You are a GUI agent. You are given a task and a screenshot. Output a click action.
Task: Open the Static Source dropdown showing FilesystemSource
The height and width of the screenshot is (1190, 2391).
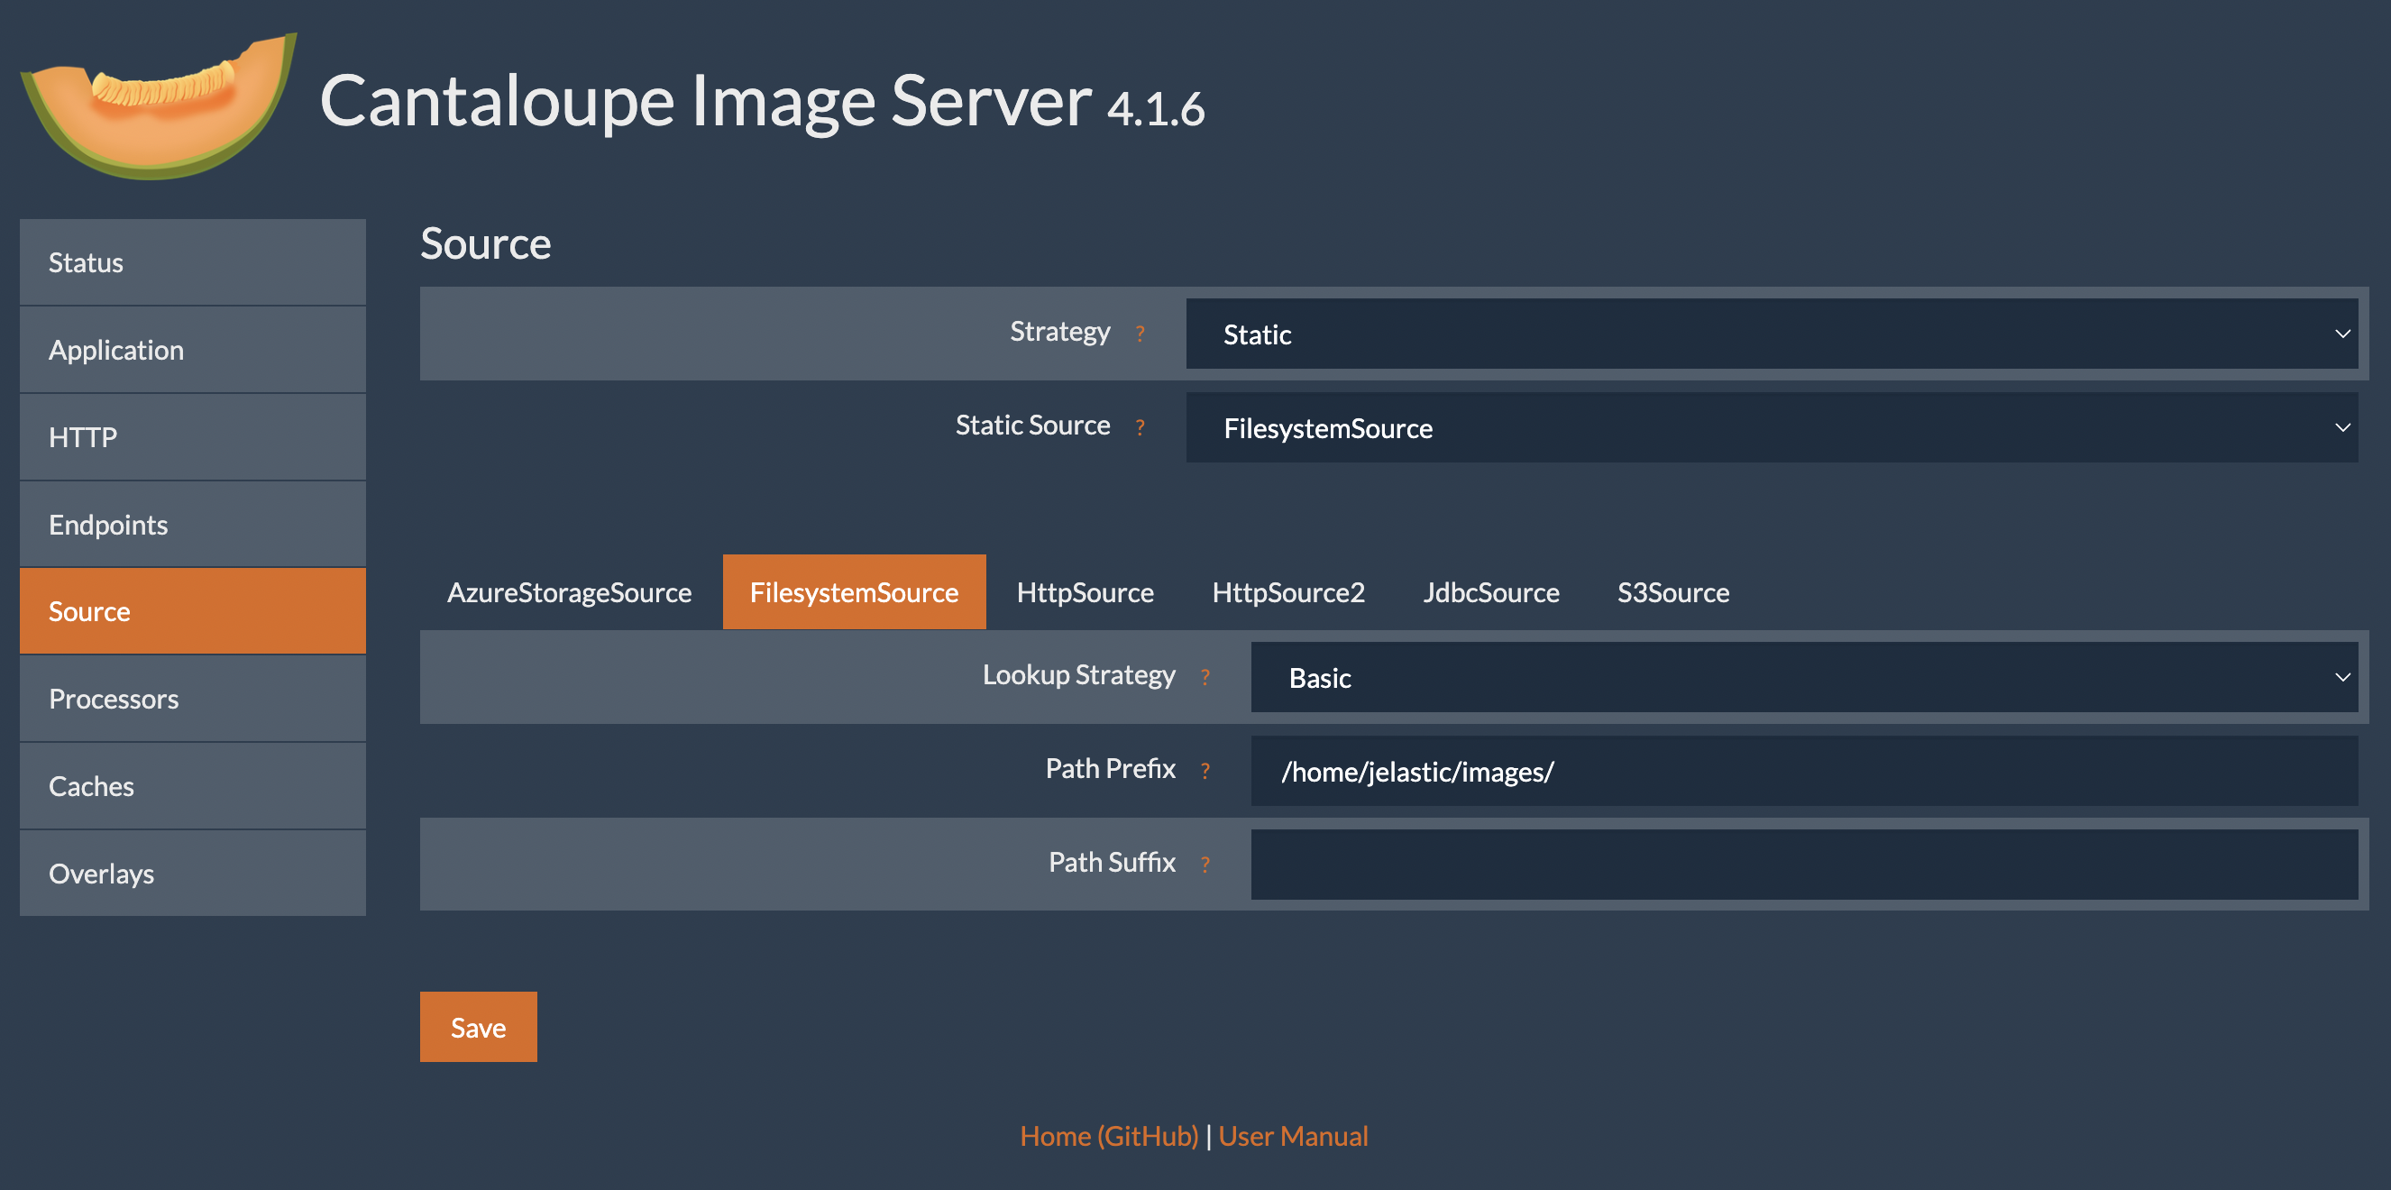(x=1772, y=427)
